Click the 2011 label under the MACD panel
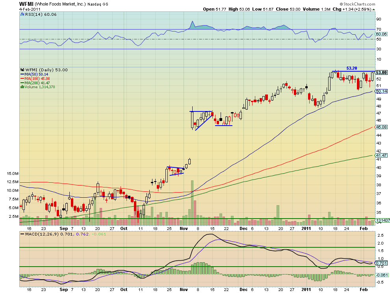Image resolution: width=390 pixels, height=293 pixels. (306, 289)
